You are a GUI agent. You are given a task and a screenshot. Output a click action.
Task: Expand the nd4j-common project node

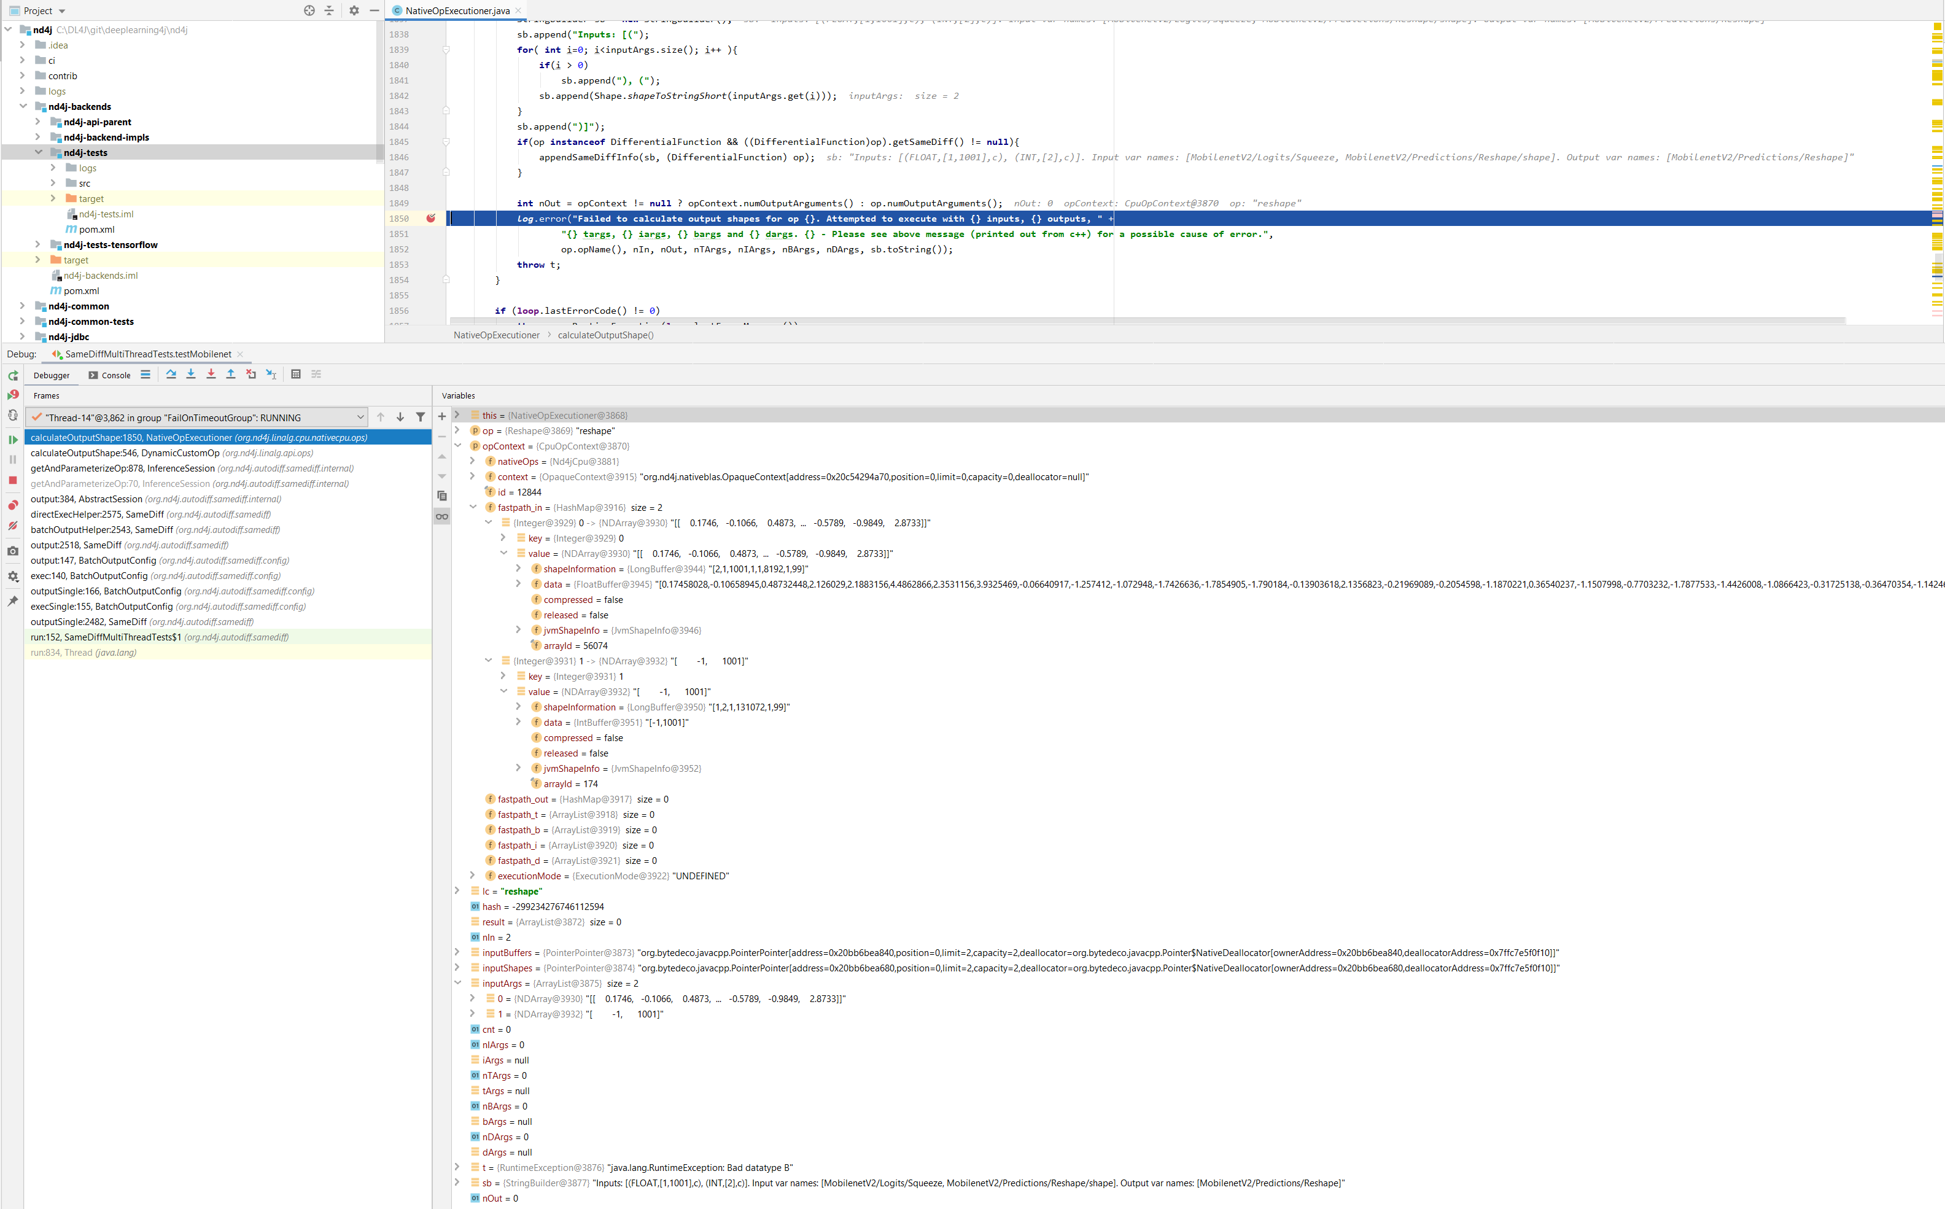point(22,306)
